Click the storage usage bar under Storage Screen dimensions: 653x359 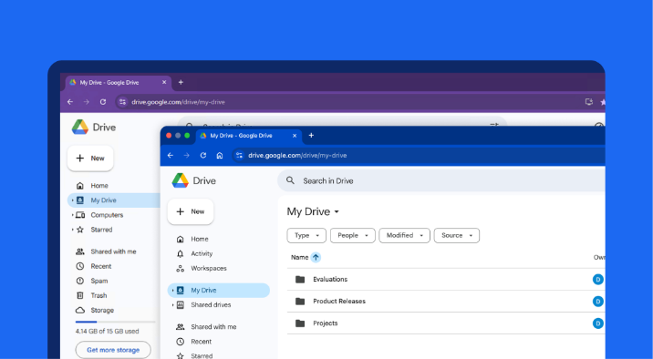pyautogui.click(x=115, y=322)
